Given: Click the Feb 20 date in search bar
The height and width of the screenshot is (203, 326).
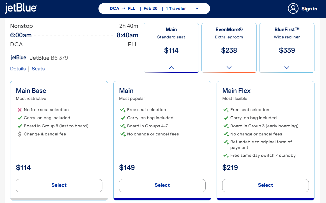Looking at the screenshot, I should pyautogui.click(x=151, y=8).
